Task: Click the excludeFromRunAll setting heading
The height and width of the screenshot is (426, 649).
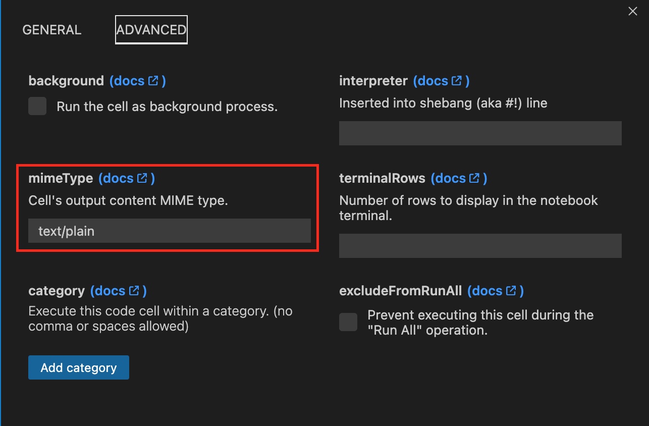Action: (x=400, y=291)
